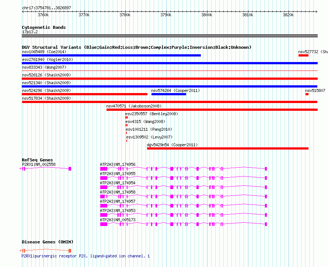The width and height of the screenshot is (328, 267).
Task: Select the esv1309502 (Levy2007) variant marker
Action: pos(127,141)
